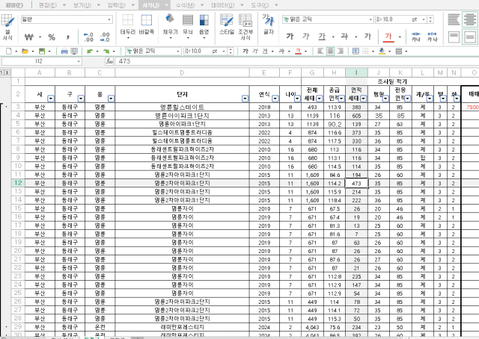This screenshot has height=339, width=479.
Task: Apply percent style to the cell
Action: [52, 37]
